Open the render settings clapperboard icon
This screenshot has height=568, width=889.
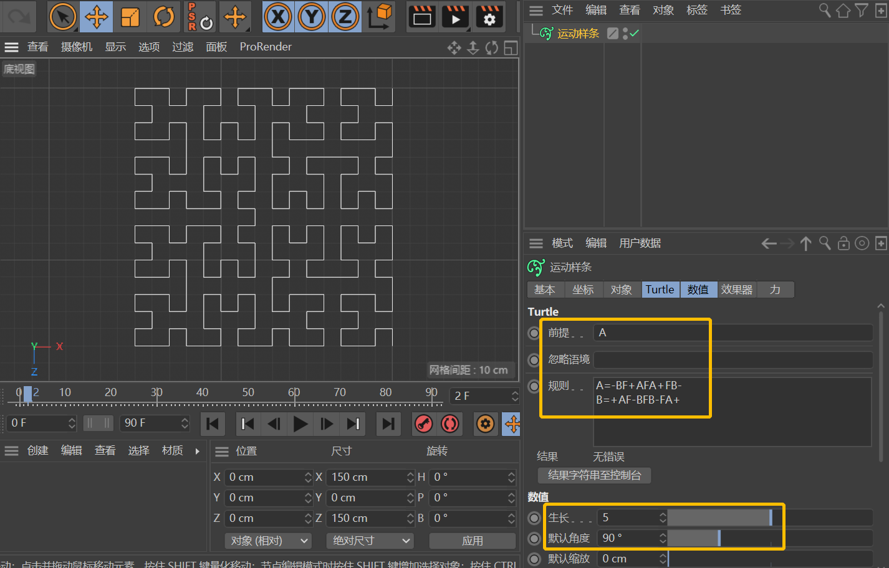coord(489,17)
